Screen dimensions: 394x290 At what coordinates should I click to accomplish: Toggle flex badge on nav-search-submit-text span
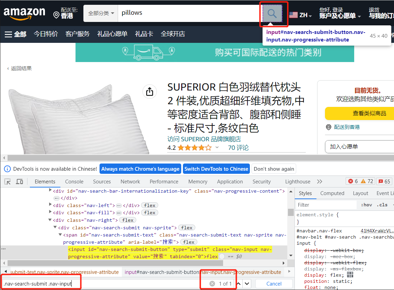coord(189,242)
